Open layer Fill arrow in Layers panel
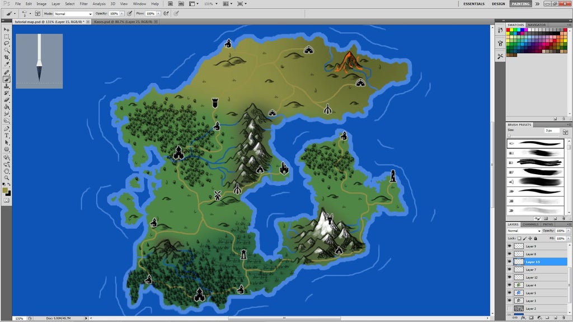 [x=569, y=238]
